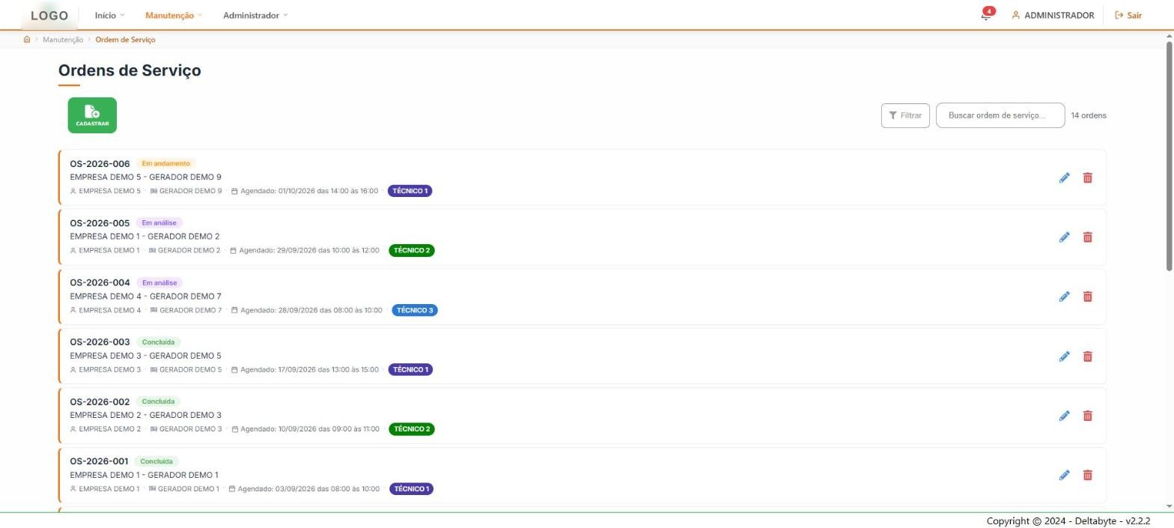
Task: Open the ADMINISTRADOR user profile
Action: 1053,15
